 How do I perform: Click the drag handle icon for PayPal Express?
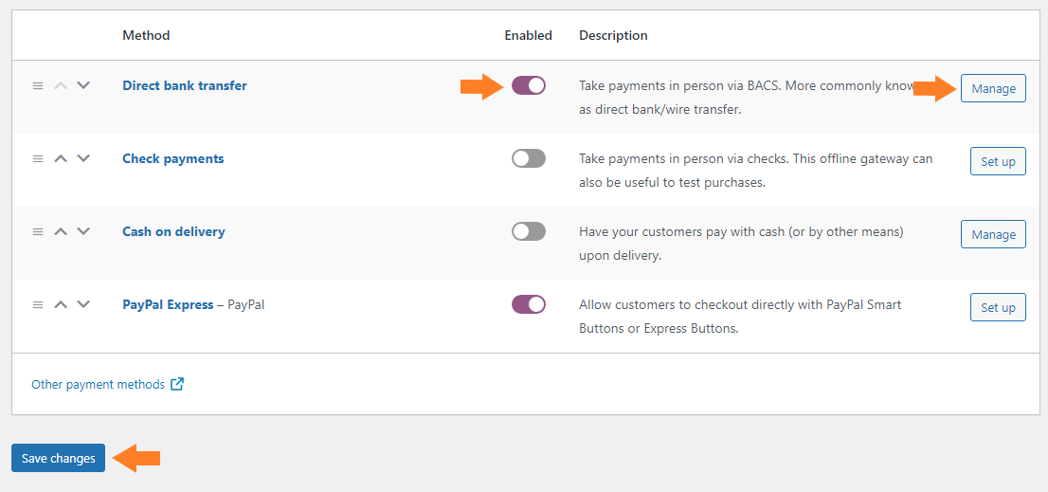[38, 304]
